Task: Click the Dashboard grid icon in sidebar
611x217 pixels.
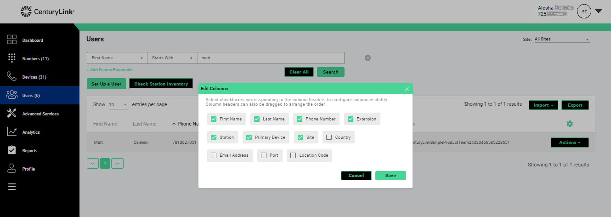Action: point(12,40)
